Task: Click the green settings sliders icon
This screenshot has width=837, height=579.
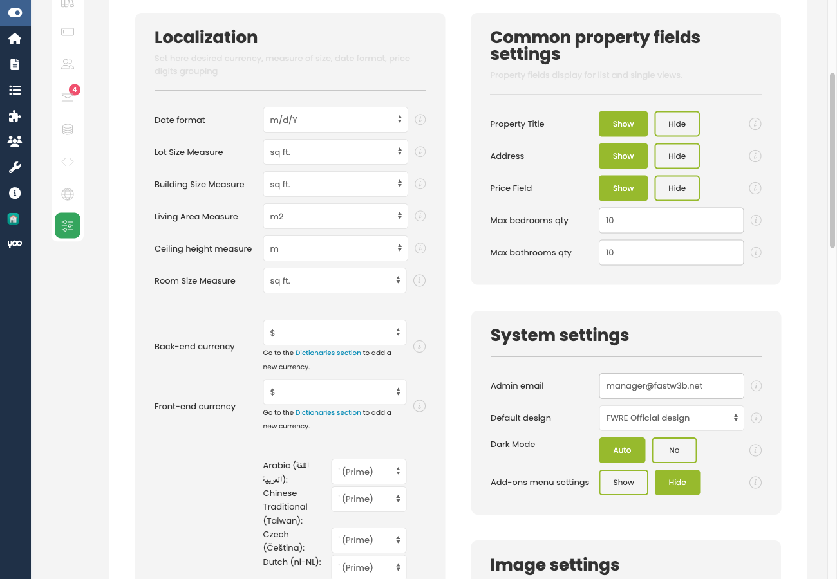Action: [67, 225]
